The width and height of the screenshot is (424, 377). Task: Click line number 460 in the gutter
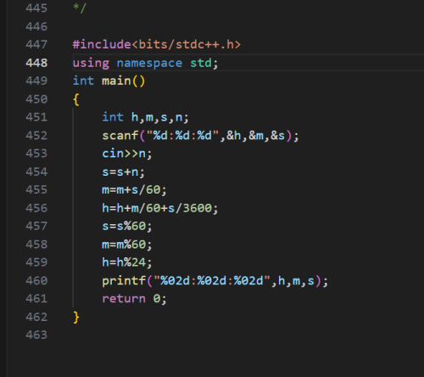coord(36,280)
